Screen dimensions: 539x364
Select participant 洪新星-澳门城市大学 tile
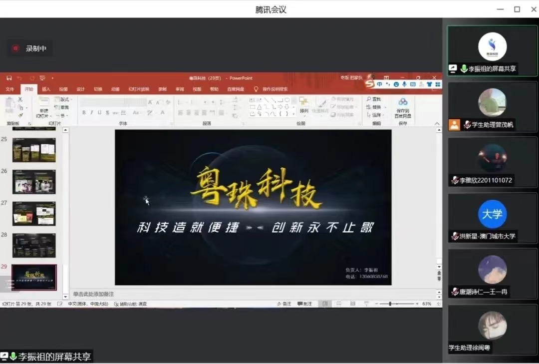click(492, 218)
